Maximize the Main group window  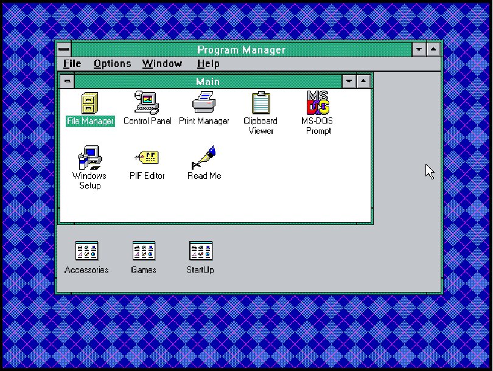(x=363, y=81)
